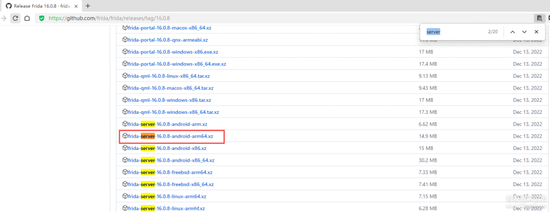
Task: Click package icon beside frida-portal qnx-armeabi
Action: 125,40
